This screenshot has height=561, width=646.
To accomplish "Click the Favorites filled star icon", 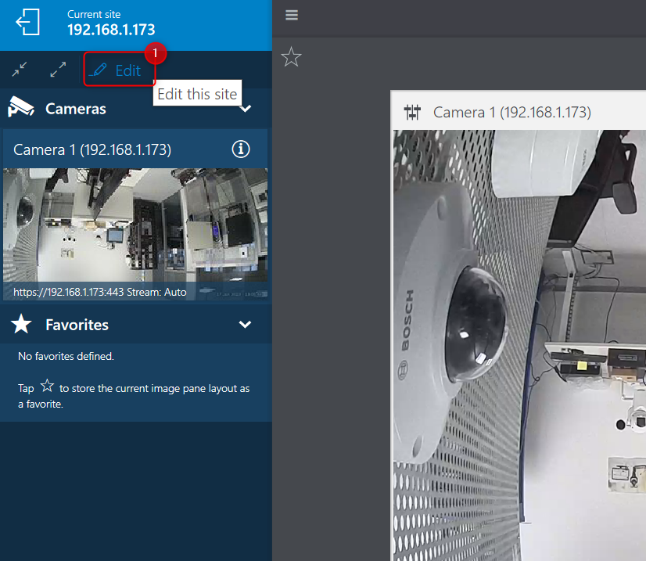I will tap(21, 324).
